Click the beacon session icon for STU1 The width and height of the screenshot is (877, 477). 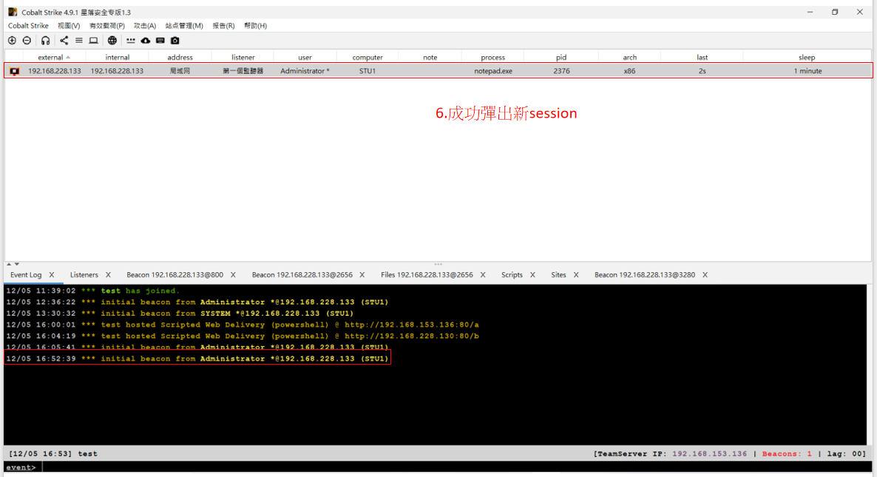click(x=14, y=71)
